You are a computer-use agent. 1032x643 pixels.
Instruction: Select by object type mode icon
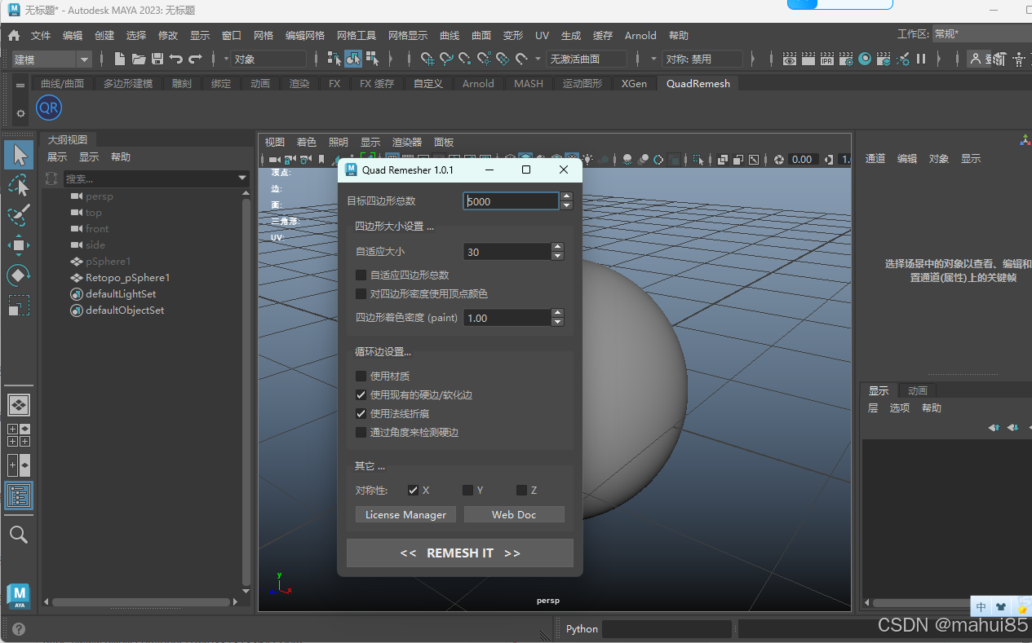pos(353,59)
